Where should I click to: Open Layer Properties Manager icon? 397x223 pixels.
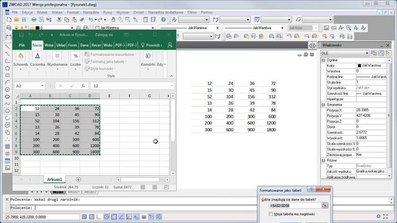(9, 28)
